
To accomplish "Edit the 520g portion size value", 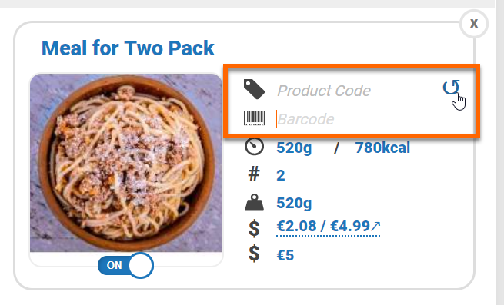I will tap(294, 148).
